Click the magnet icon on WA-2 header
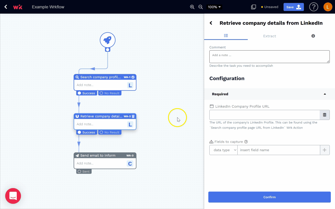The height and width of the screenshot is (209, 335). pyautogui.click(x=77, y=117)
